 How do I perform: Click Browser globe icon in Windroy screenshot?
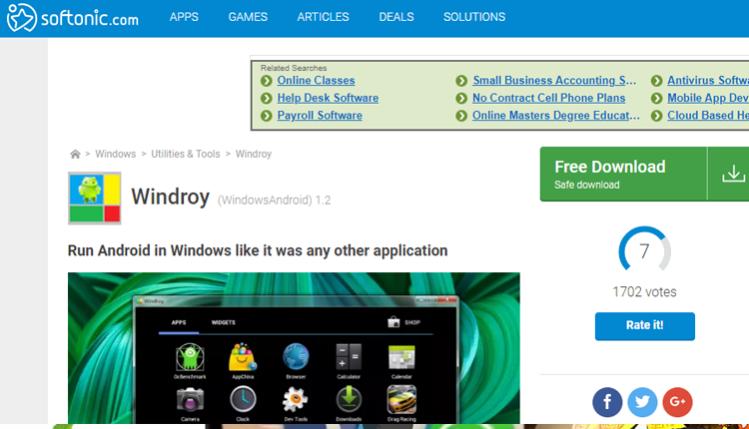click(x=296, y=357)
